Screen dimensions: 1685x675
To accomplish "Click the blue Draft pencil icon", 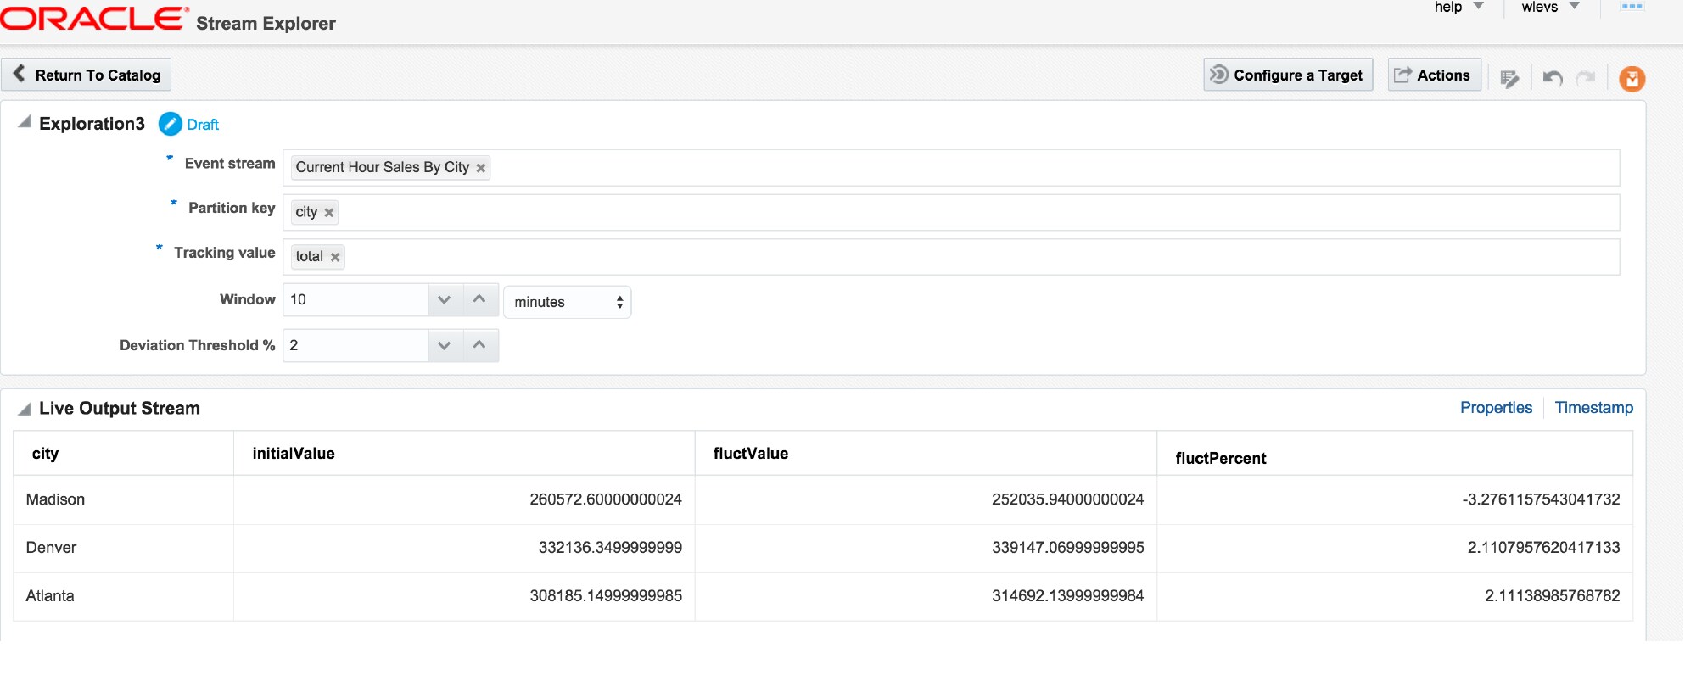I will [171, 124].
